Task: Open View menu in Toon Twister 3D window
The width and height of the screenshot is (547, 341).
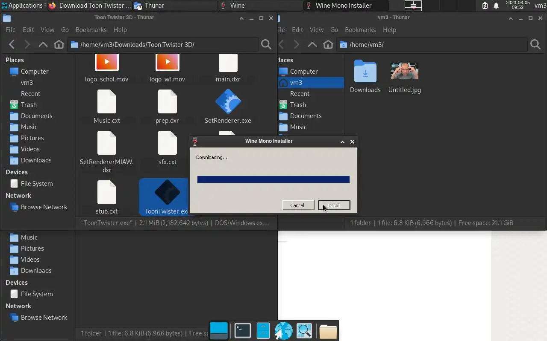Action: pos(47,29)
